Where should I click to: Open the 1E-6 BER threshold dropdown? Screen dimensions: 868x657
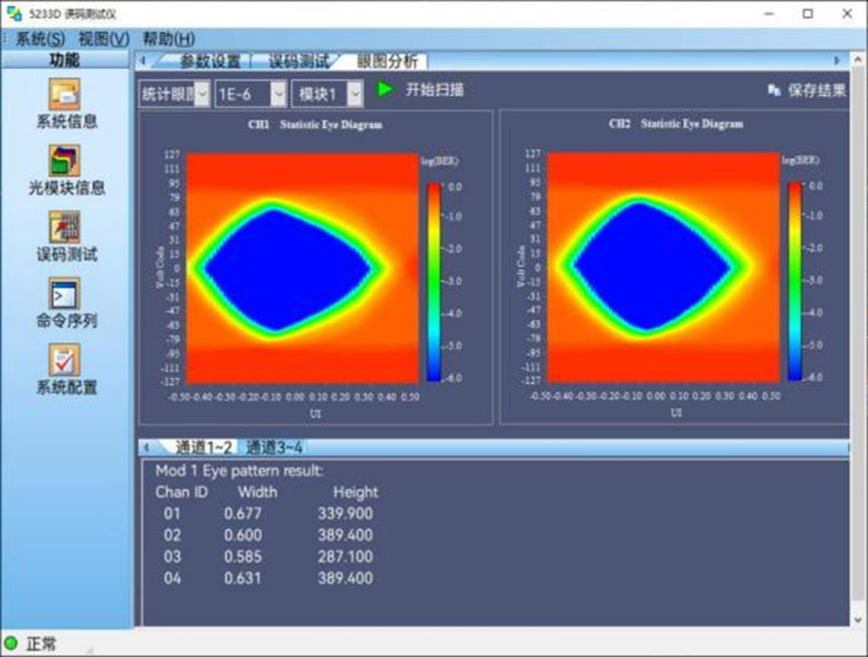point(277,94)
